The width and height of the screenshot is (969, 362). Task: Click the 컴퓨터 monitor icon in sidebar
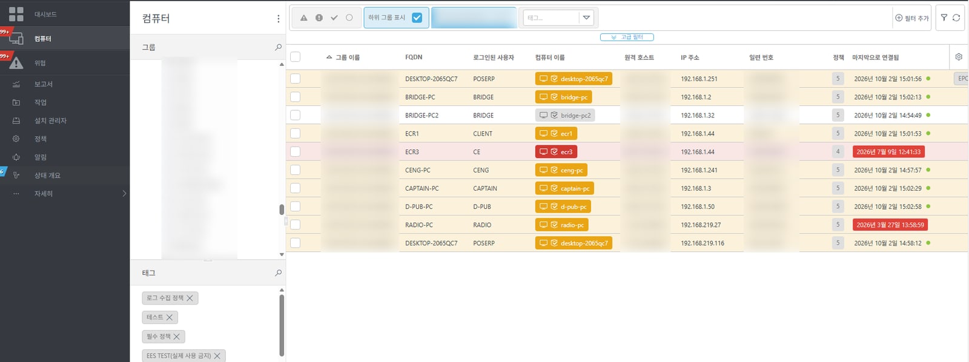[16, 38]
